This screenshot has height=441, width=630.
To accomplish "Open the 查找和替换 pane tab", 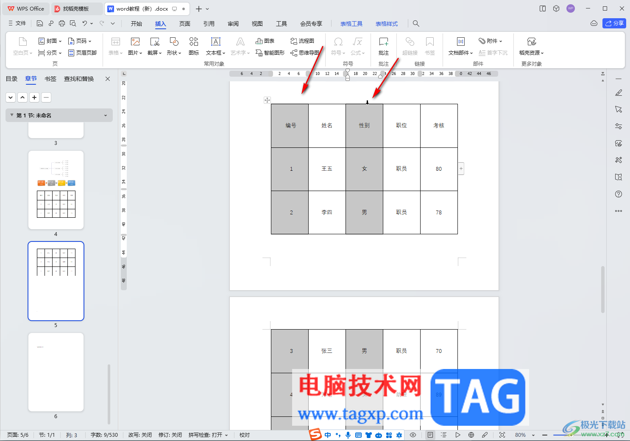I will [79, 79].
